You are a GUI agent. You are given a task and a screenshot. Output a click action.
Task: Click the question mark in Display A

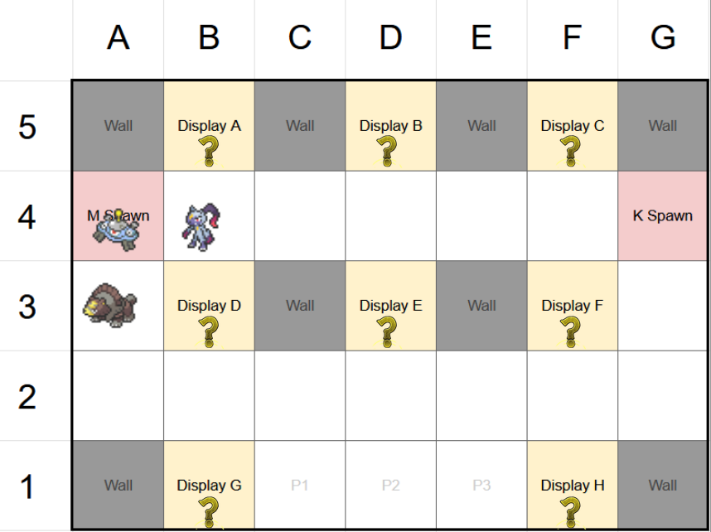pos(209,151)
